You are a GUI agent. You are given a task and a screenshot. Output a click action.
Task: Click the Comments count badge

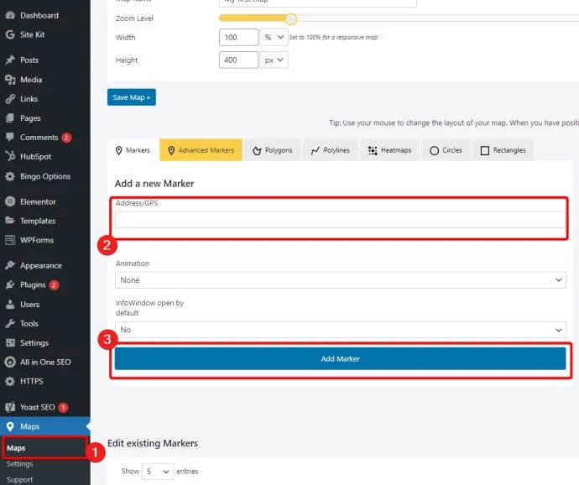[x=66, y=138]
